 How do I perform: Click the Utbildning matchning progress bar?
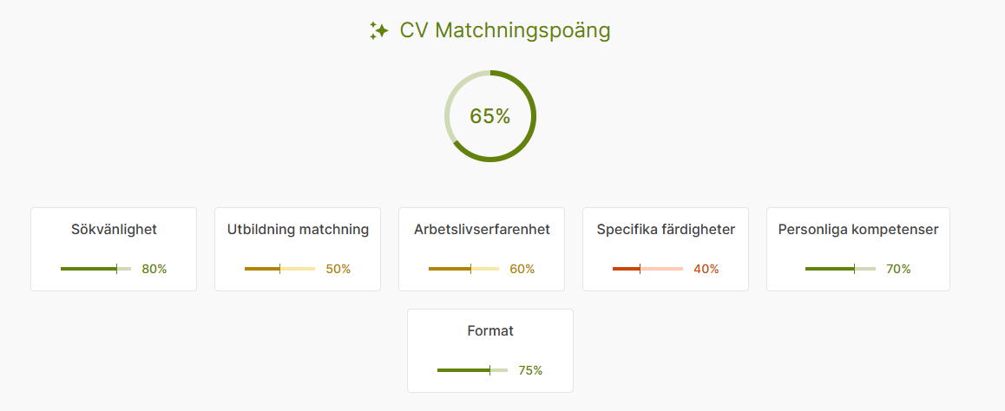click(280, 269)
